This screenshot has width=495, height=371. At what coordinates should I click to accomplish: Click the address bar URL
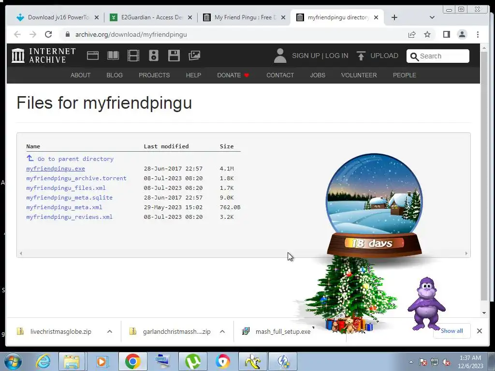click(x=131, y=34)
